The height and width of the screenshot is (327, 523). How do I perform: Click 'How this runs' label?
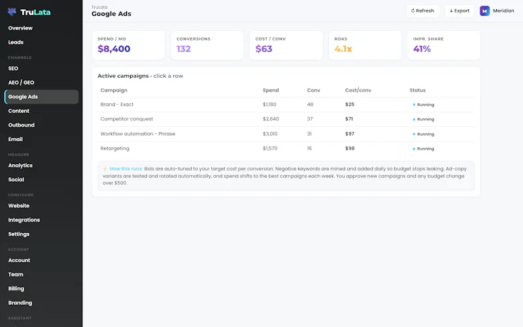[126, 169]
